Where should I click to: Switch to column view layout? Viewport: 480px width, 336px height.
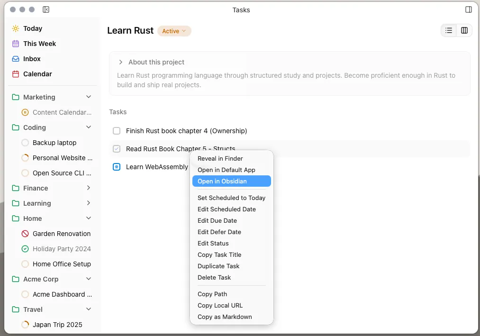coord(464,30)
